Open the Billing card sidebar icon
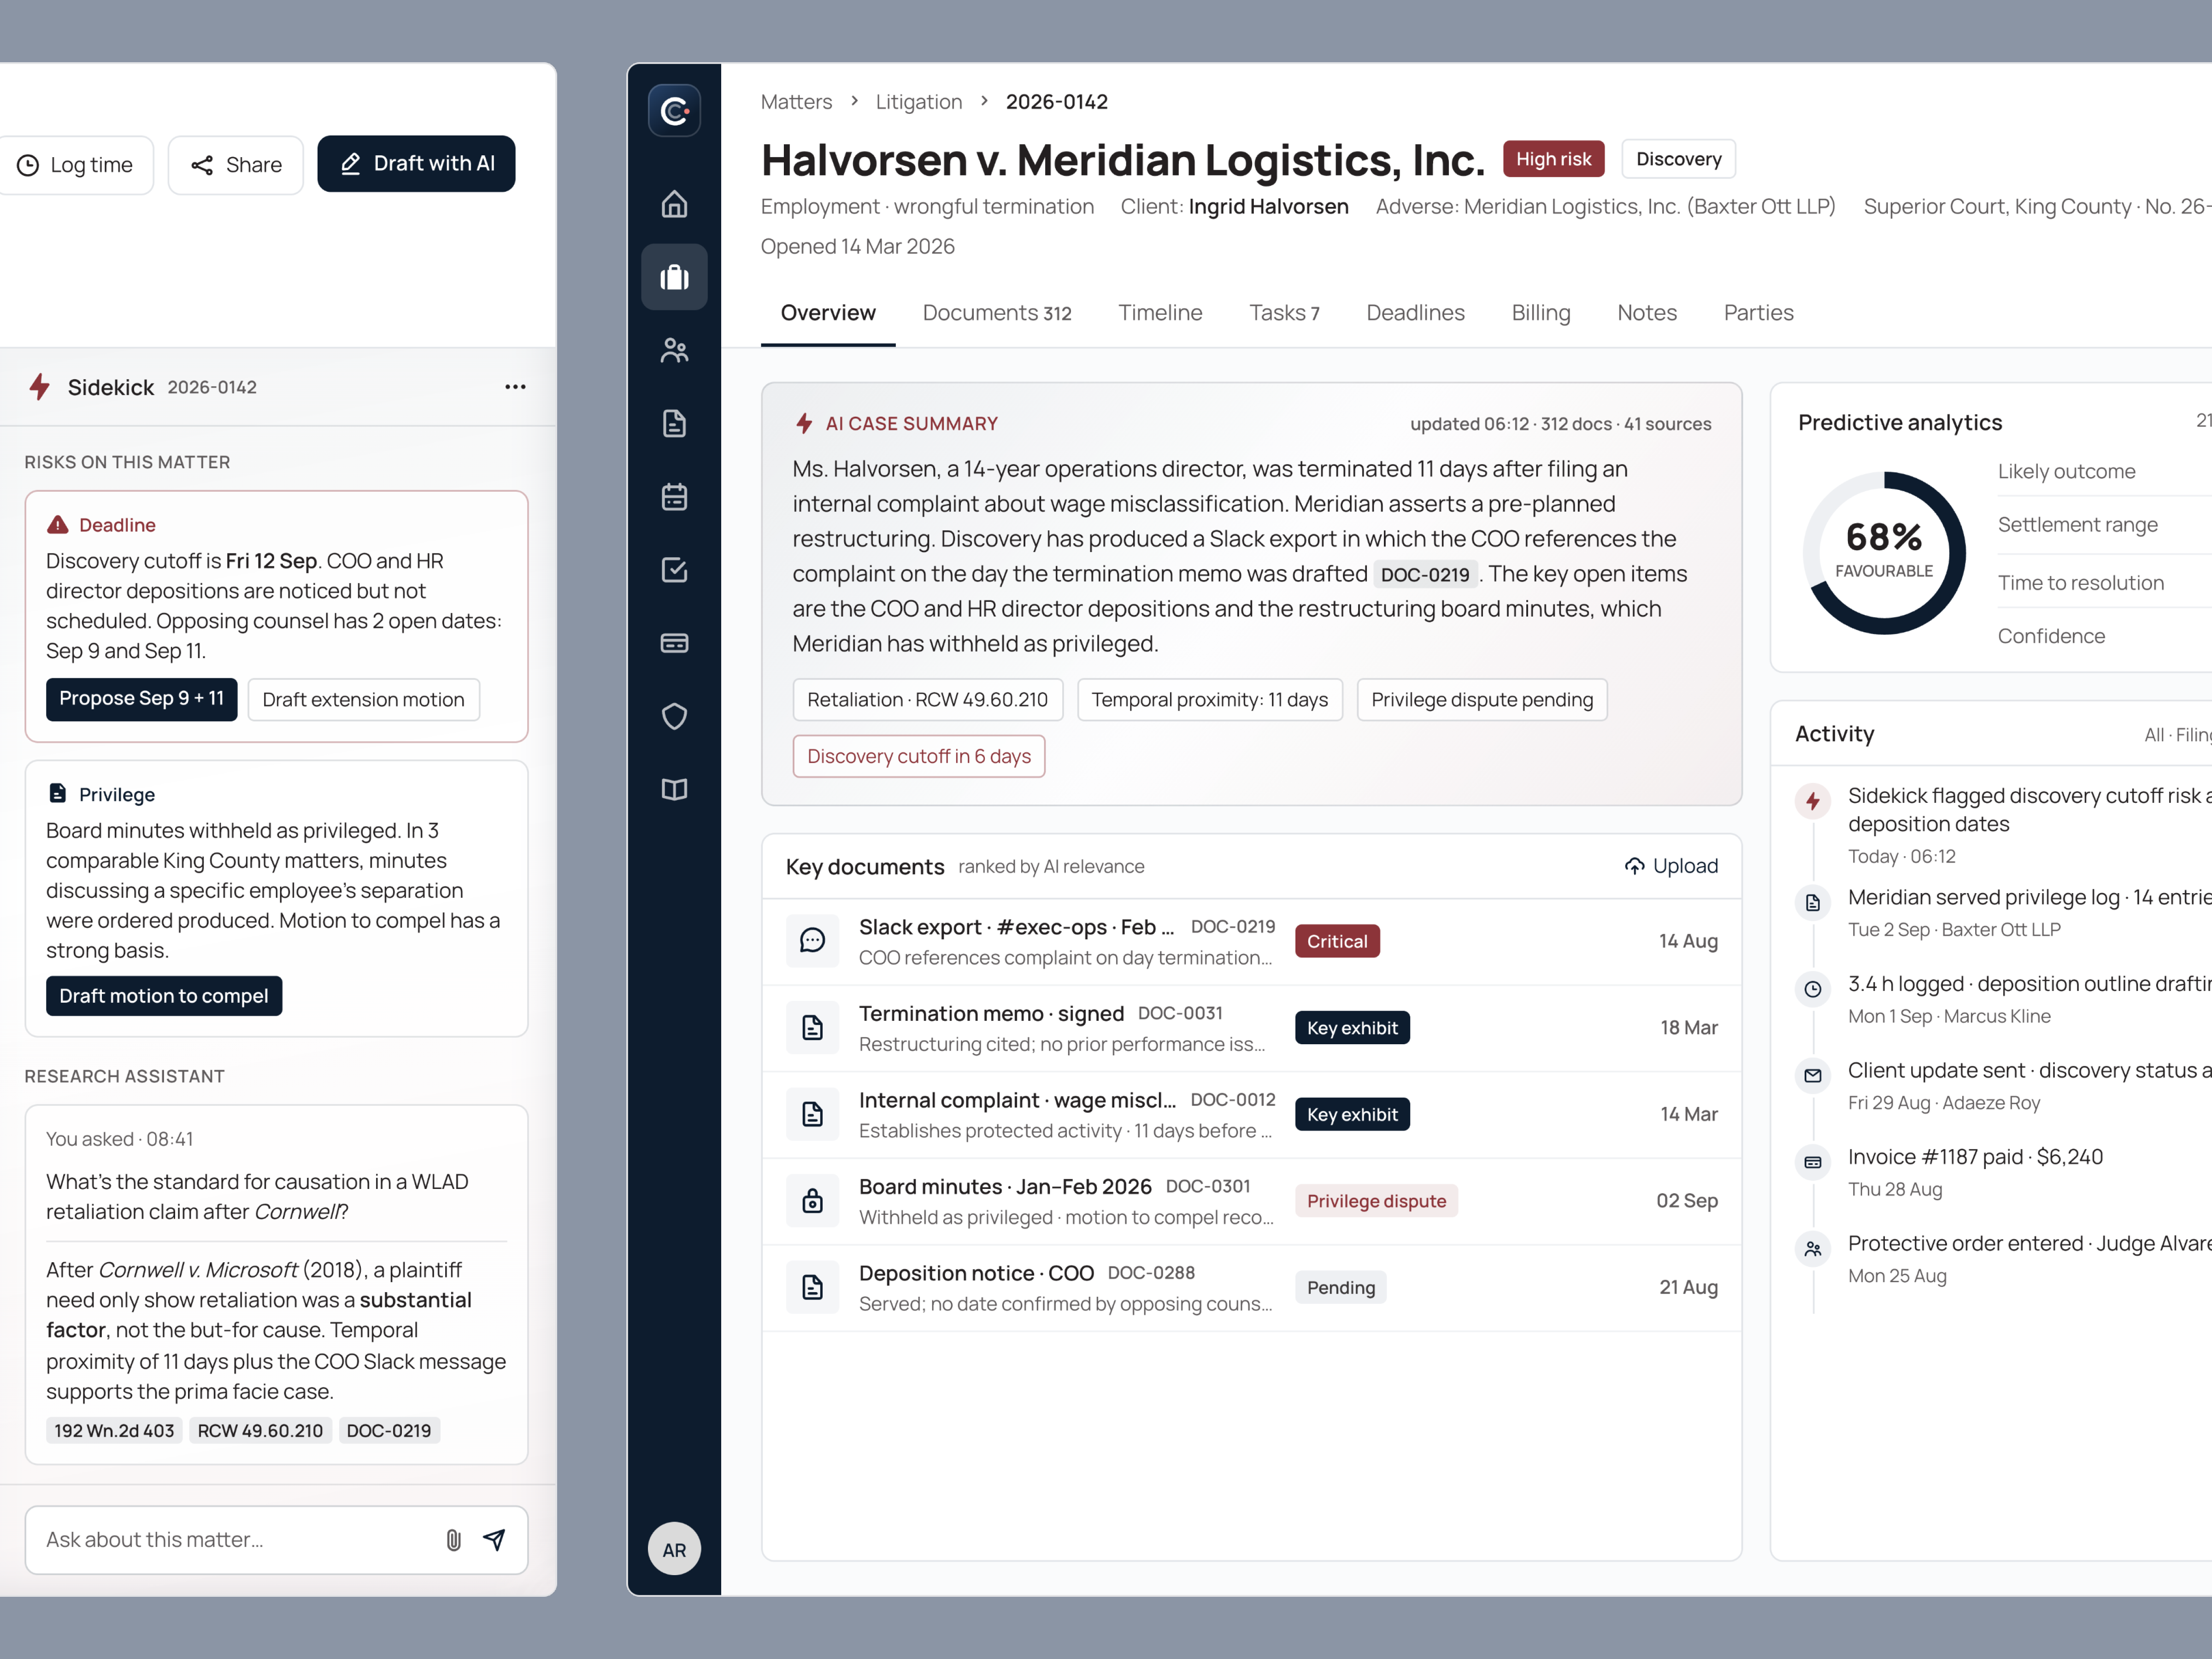This screenshot has width=2212, height=1659. [674, 643]
